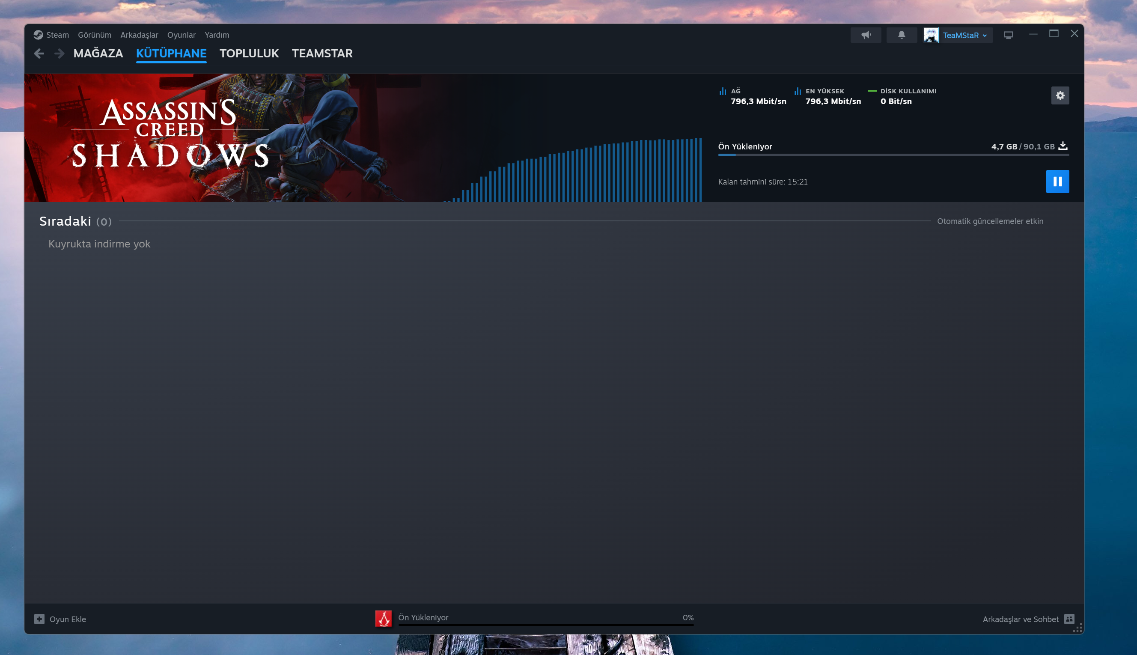Click the Oyun Ekle plus icon
The width and height of the screenshot is (1137, 655).
tap(39, 619)
